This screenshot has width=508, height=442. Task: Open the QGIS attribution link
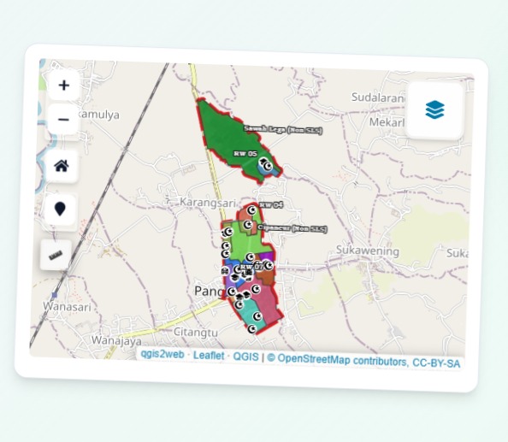click(x=246, y=357)
